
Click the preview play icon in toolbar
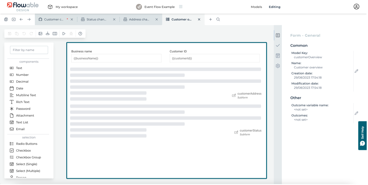(64, 33)
